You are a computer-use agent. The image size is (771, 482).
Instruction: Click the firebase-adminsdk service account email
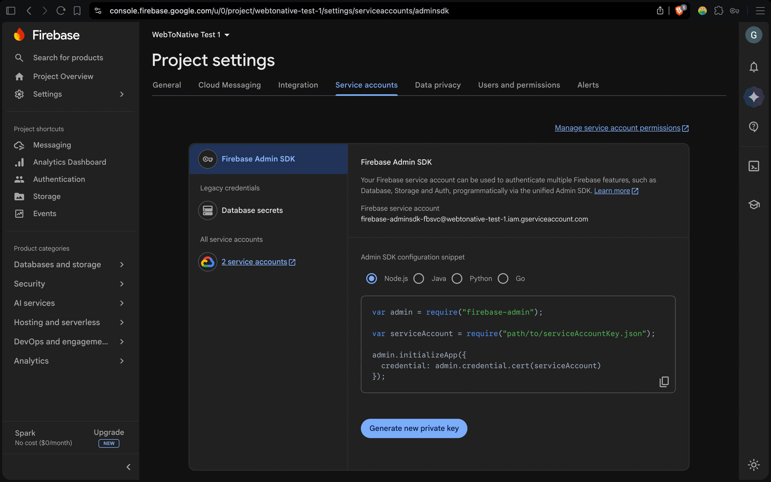click(474, 219)
